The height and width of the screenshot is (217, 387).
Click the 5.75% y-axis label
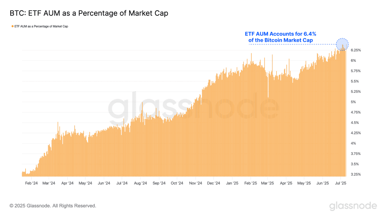pyautogui.click(x=356, y=71)
